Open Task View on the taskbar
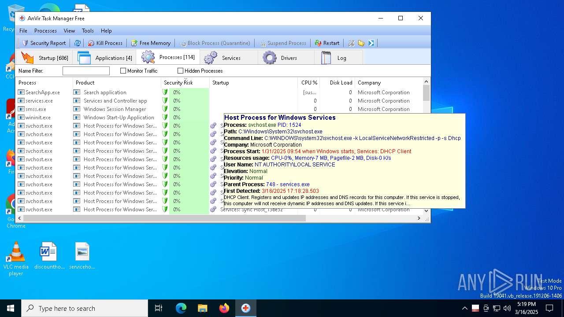Image resolution: width=564 pixels, height=317 pixels. [159, 308]
